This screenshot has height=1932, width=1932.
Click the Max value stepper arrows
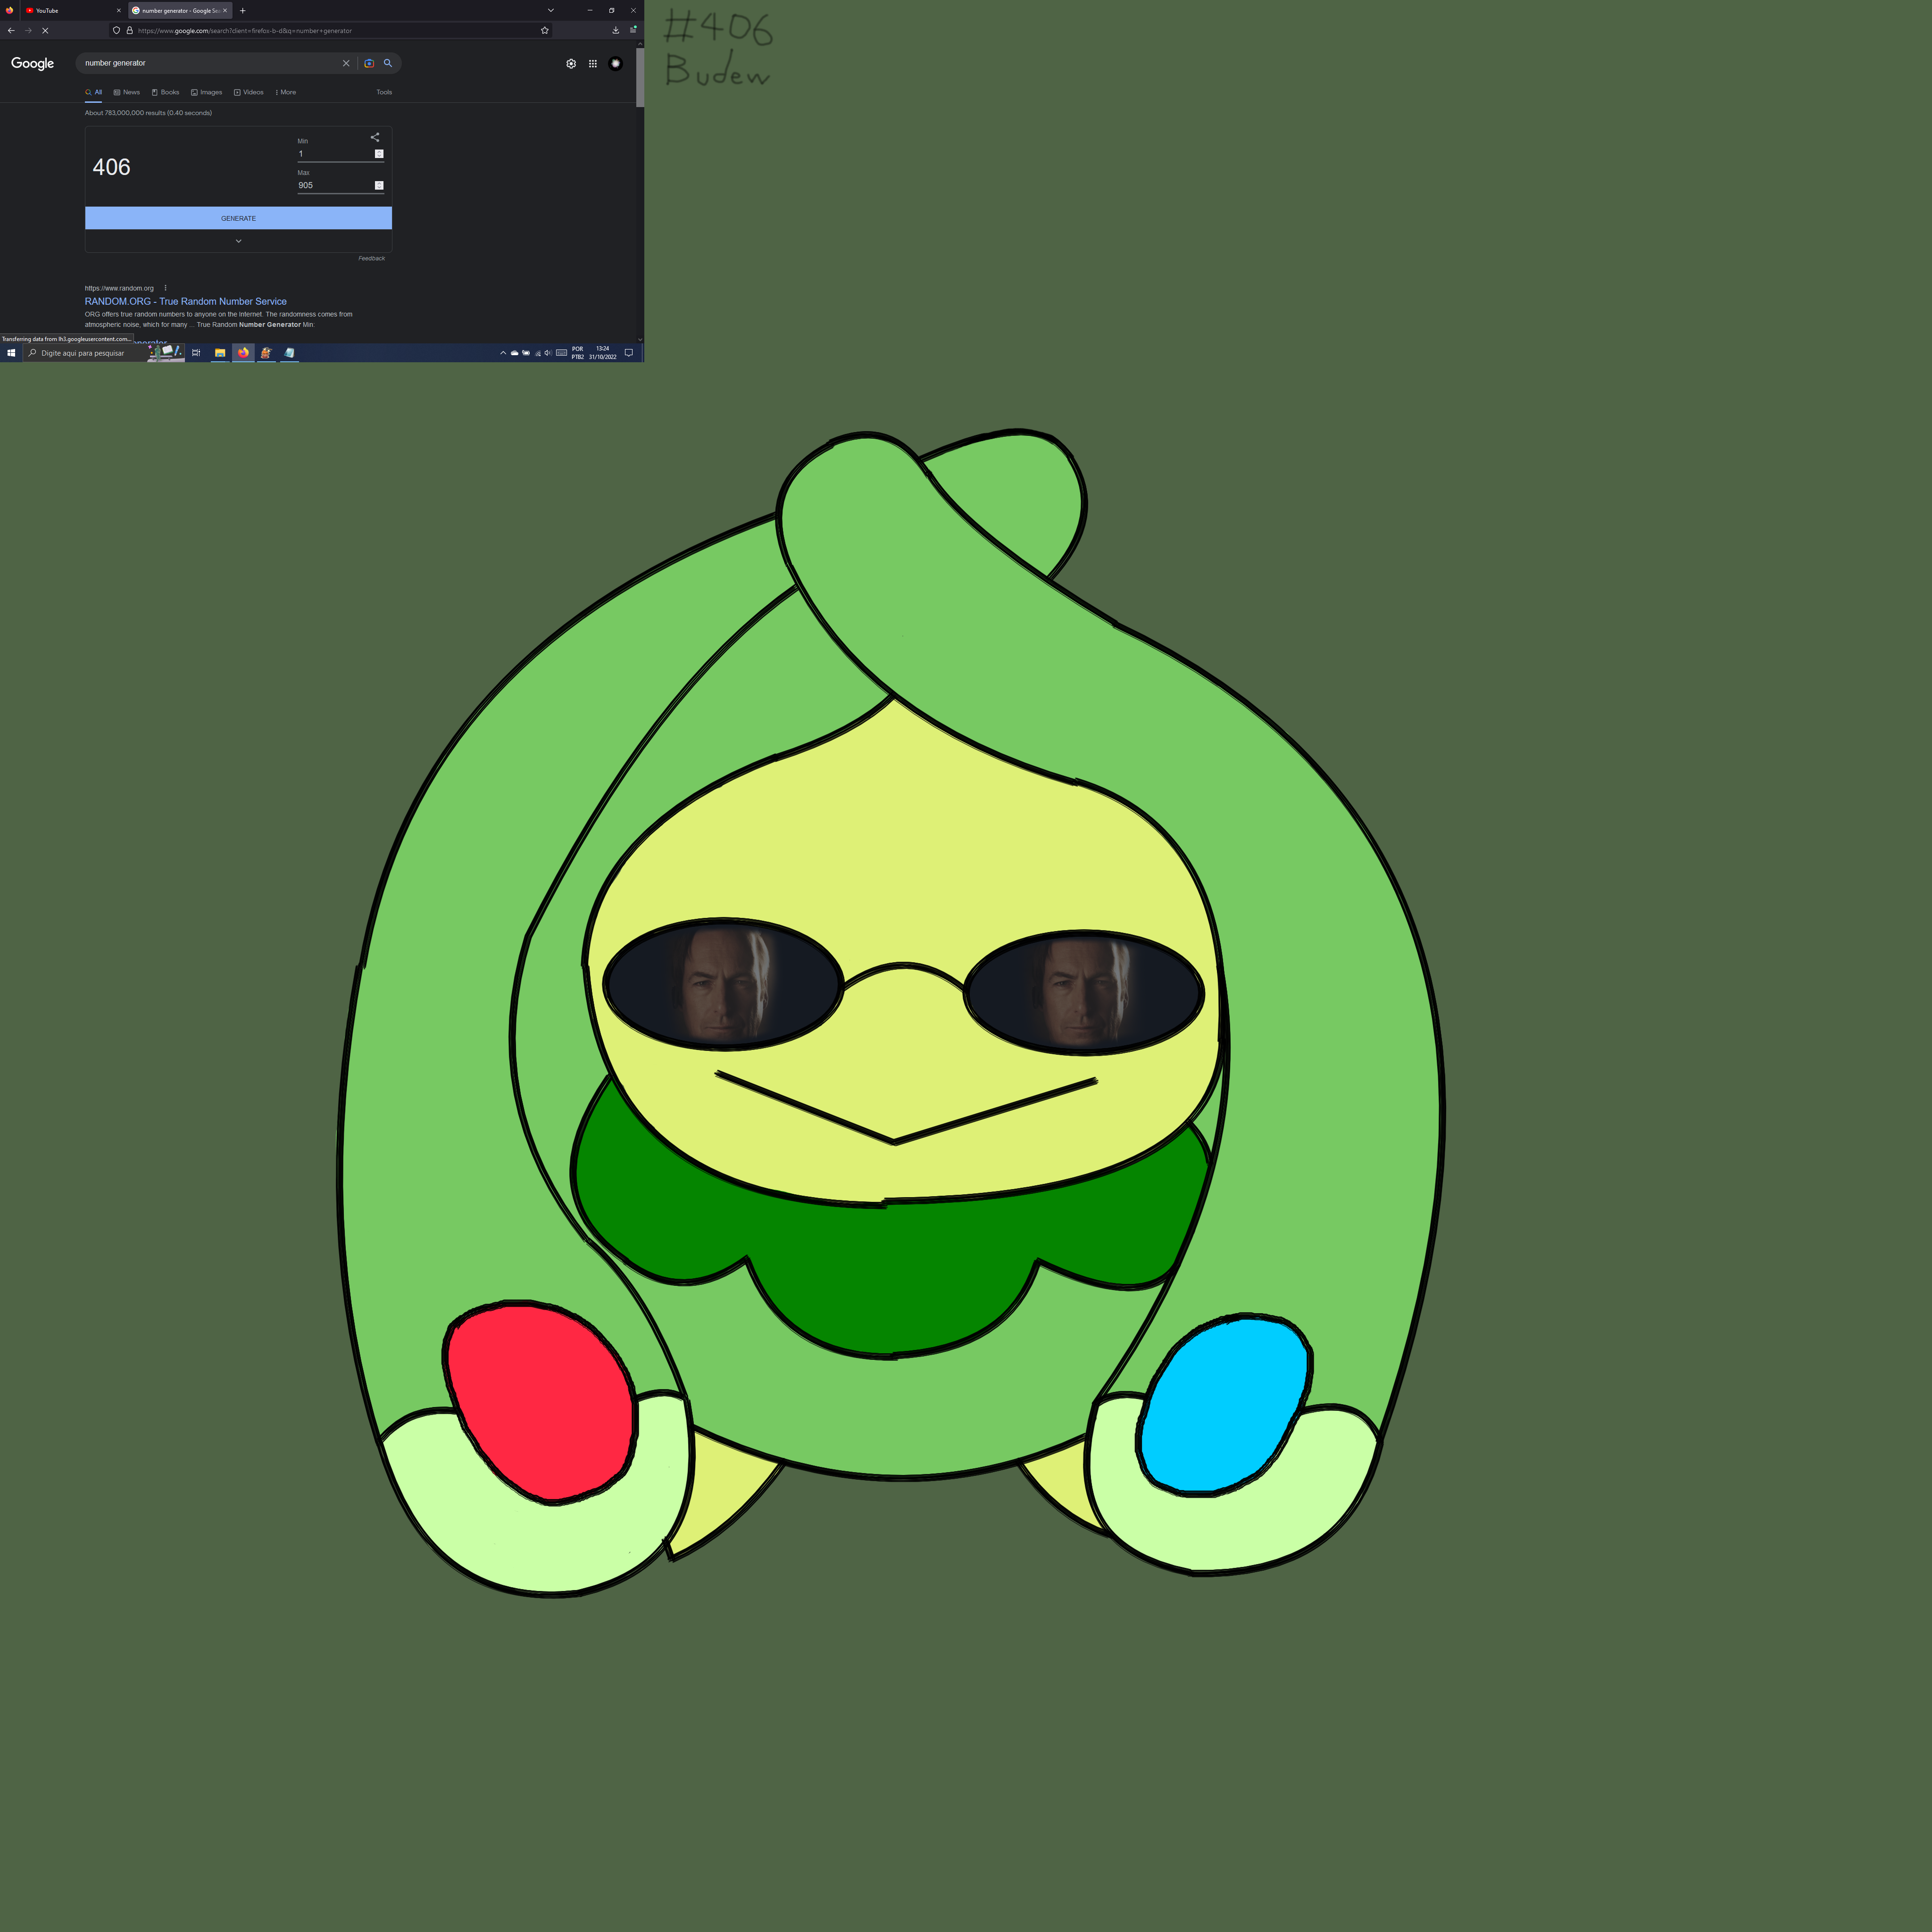379,185
